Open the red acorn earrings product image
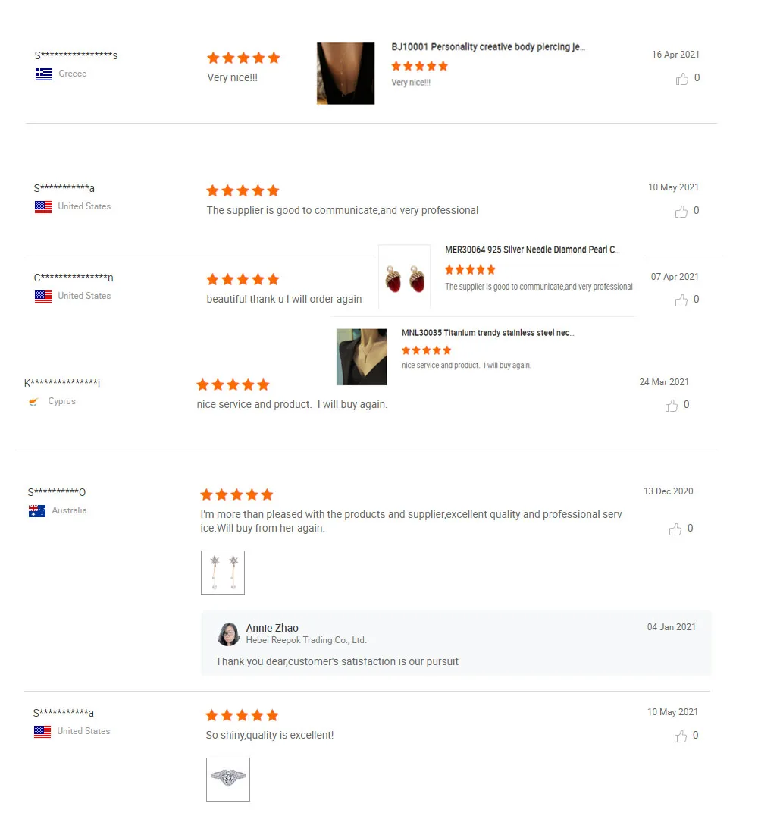 (x=404, y=278)
